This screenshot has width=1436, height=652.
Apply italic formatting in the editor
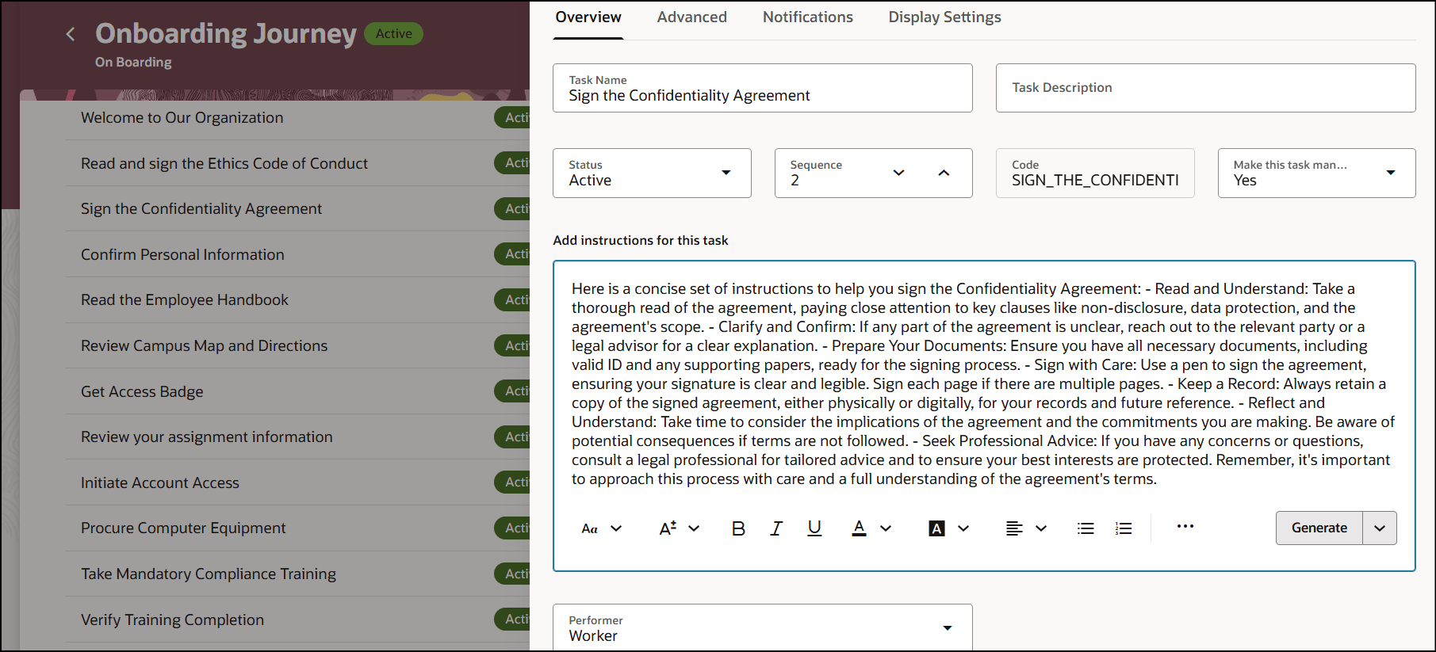coord(776,528)
